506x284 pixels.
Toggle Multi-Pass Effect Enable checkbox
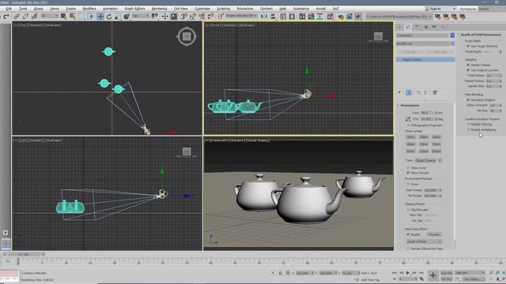pos(408,234)
